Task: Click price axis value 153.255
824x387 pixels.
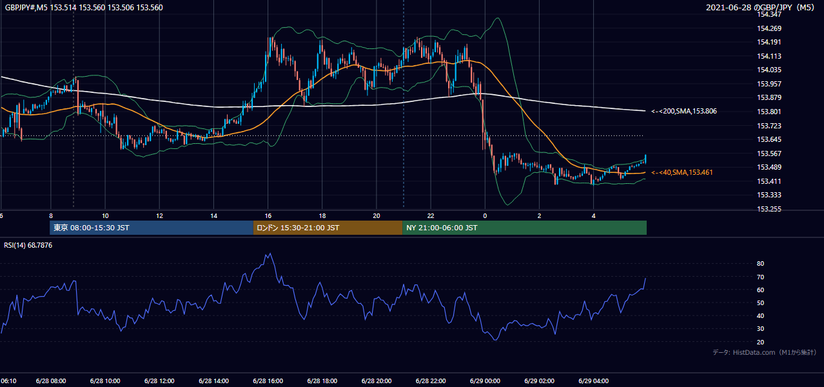Action: 769,209
